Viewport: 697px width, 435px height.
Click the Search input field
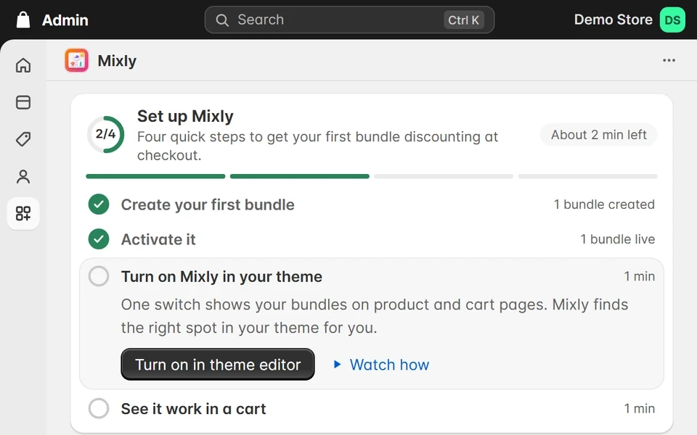point(349,20)
